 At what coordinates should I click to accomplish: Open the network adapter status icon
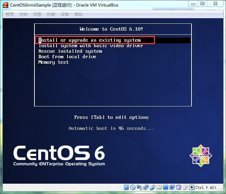(146, 187)
